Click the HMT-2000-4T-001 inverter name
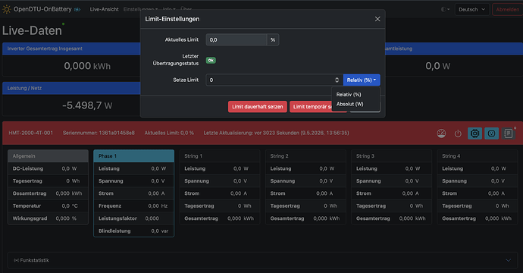 coord(30,133)
